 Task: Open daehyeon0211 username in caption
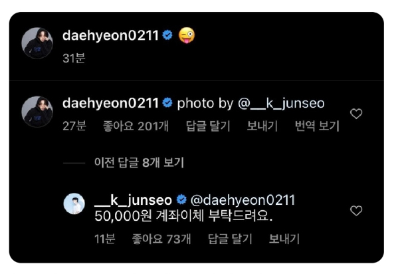[x=111, y=35]
